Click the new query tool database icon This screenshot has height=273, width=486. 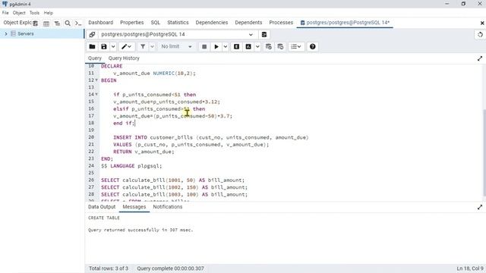click(x=264, y=34)
